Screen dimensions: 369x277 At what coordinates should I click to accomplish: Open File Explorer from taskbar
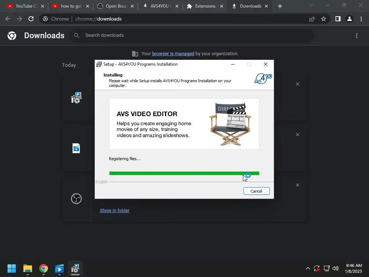tap(27, 268)
